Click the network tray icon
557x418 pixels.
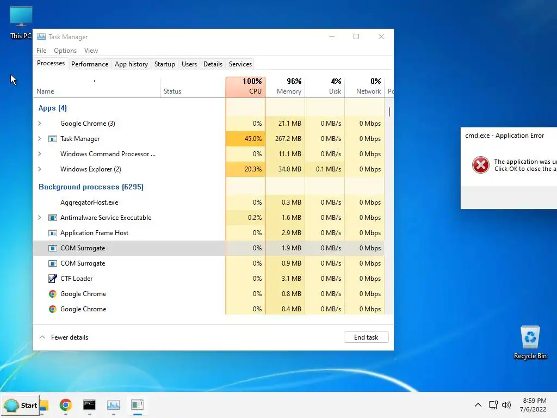click(x=493, y=405)
